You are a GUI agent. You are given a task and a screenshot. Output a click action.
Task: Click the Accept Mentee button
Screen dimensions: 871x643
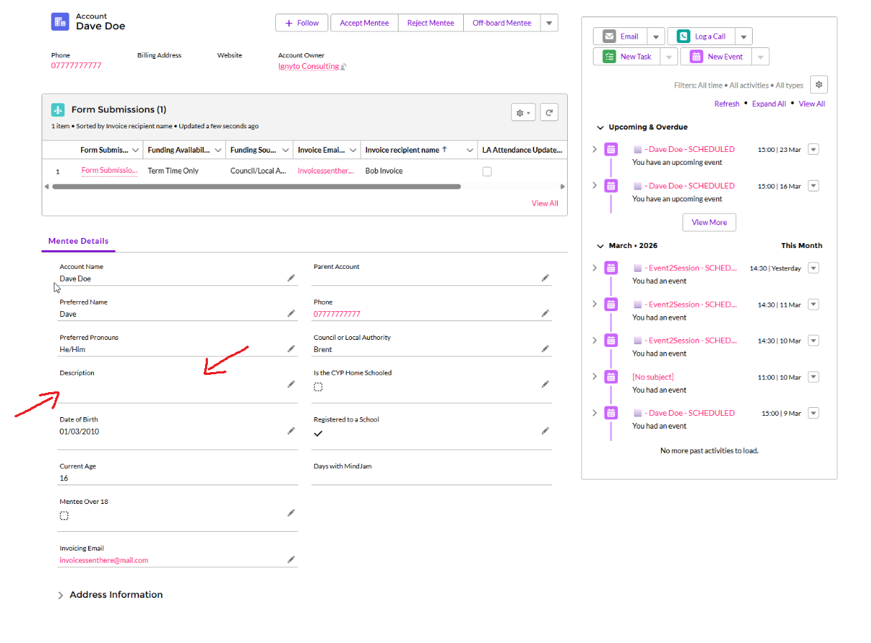coord(363,22)
